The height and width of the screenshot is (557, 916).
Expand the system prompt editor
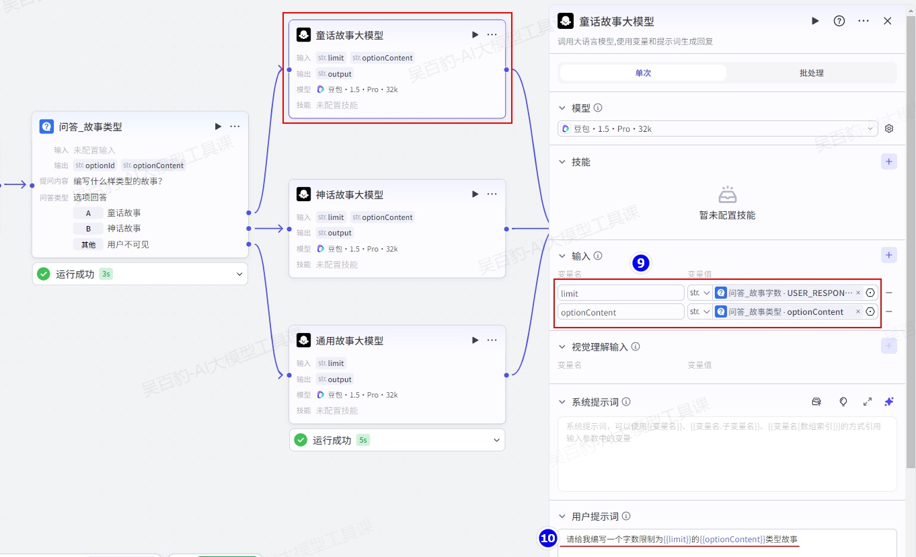tap(867, 402)
